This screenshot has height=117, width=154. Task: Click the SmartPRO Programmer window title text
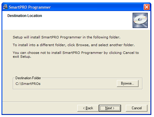30,7
